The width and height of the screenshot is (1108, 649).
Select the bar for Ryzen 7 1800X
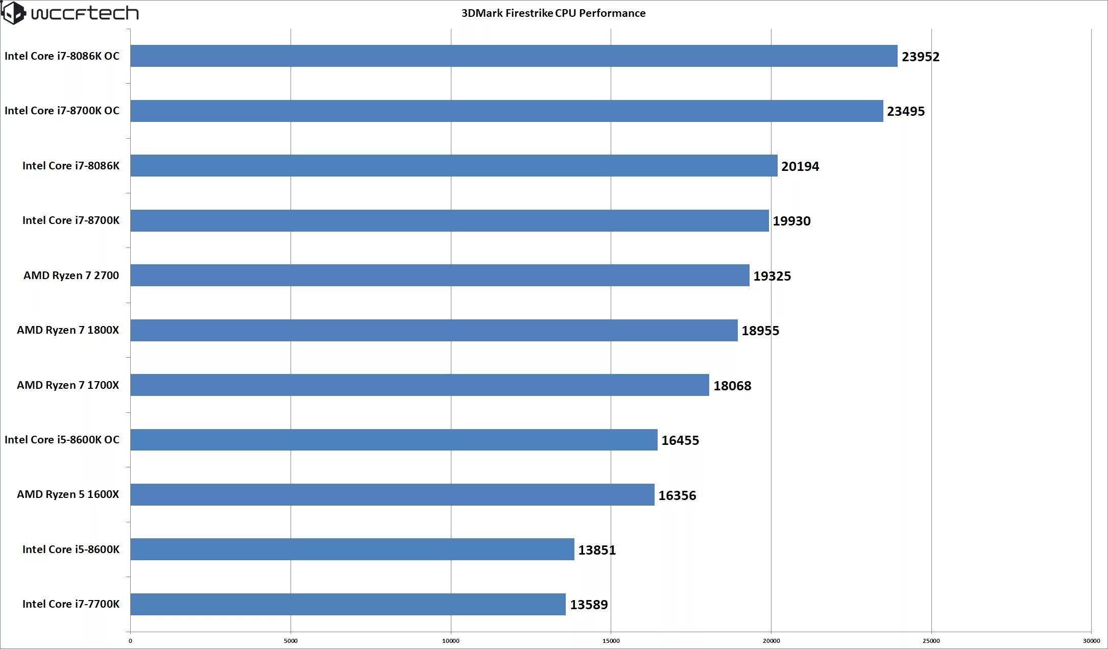434,330
